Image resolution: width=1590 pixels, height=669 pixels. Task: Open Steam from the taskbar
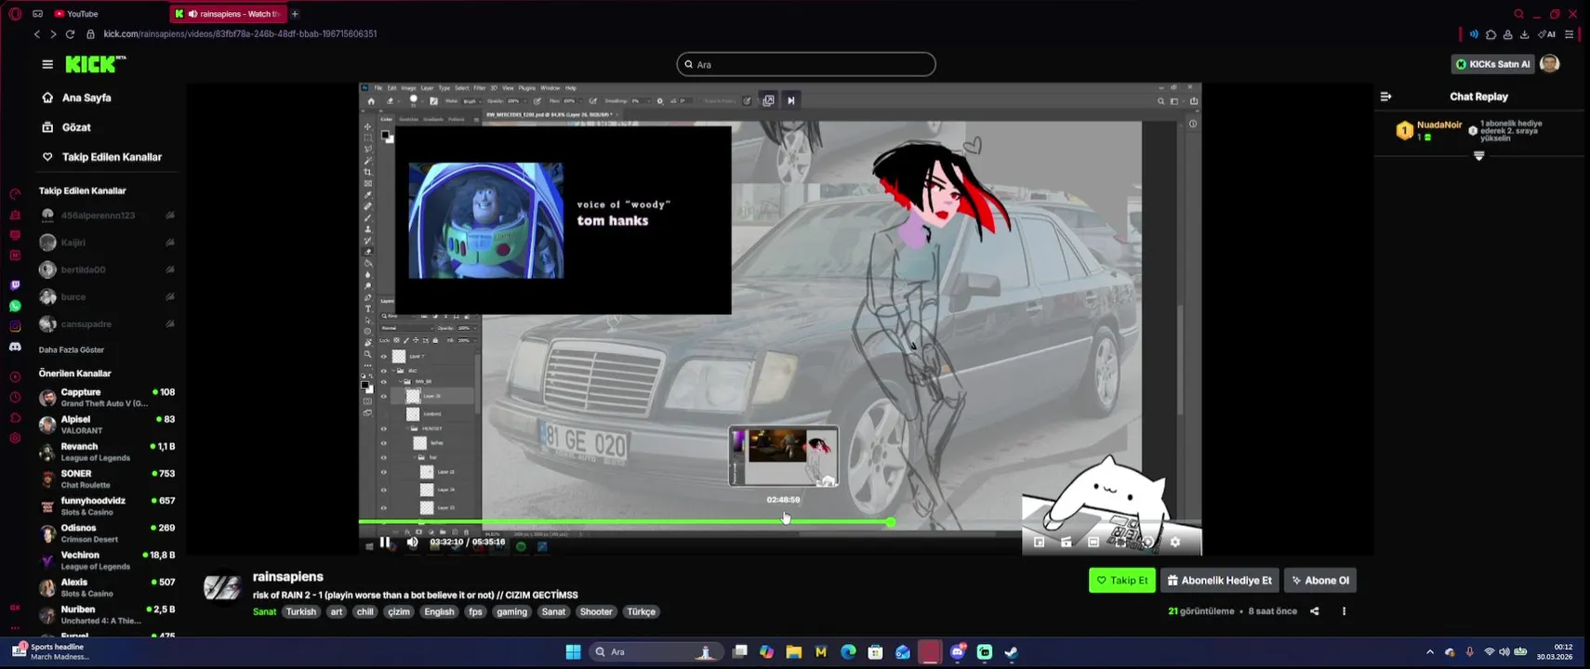(1011, 652)
